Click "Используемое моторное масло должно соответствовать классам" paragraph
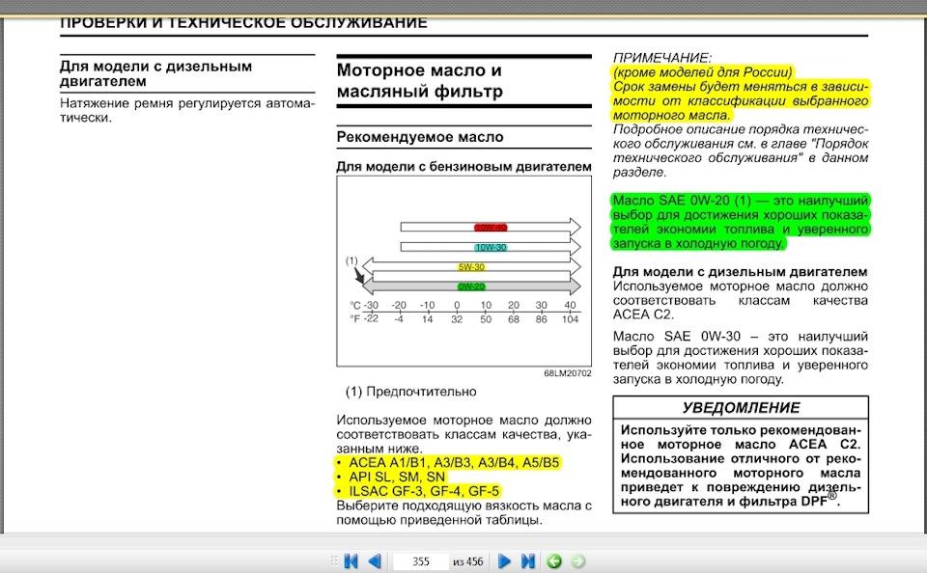Image resolution: width=927 pixels, height=573 pixels. click(464, 434)
